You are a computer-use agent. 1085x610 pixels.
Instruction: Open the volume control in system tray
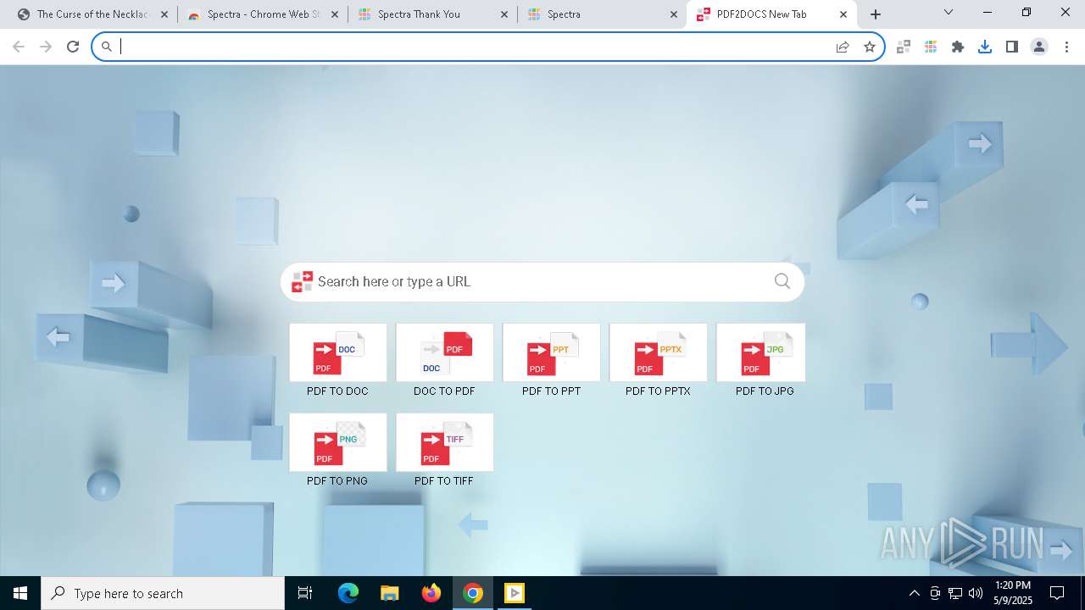pos(976,593)
